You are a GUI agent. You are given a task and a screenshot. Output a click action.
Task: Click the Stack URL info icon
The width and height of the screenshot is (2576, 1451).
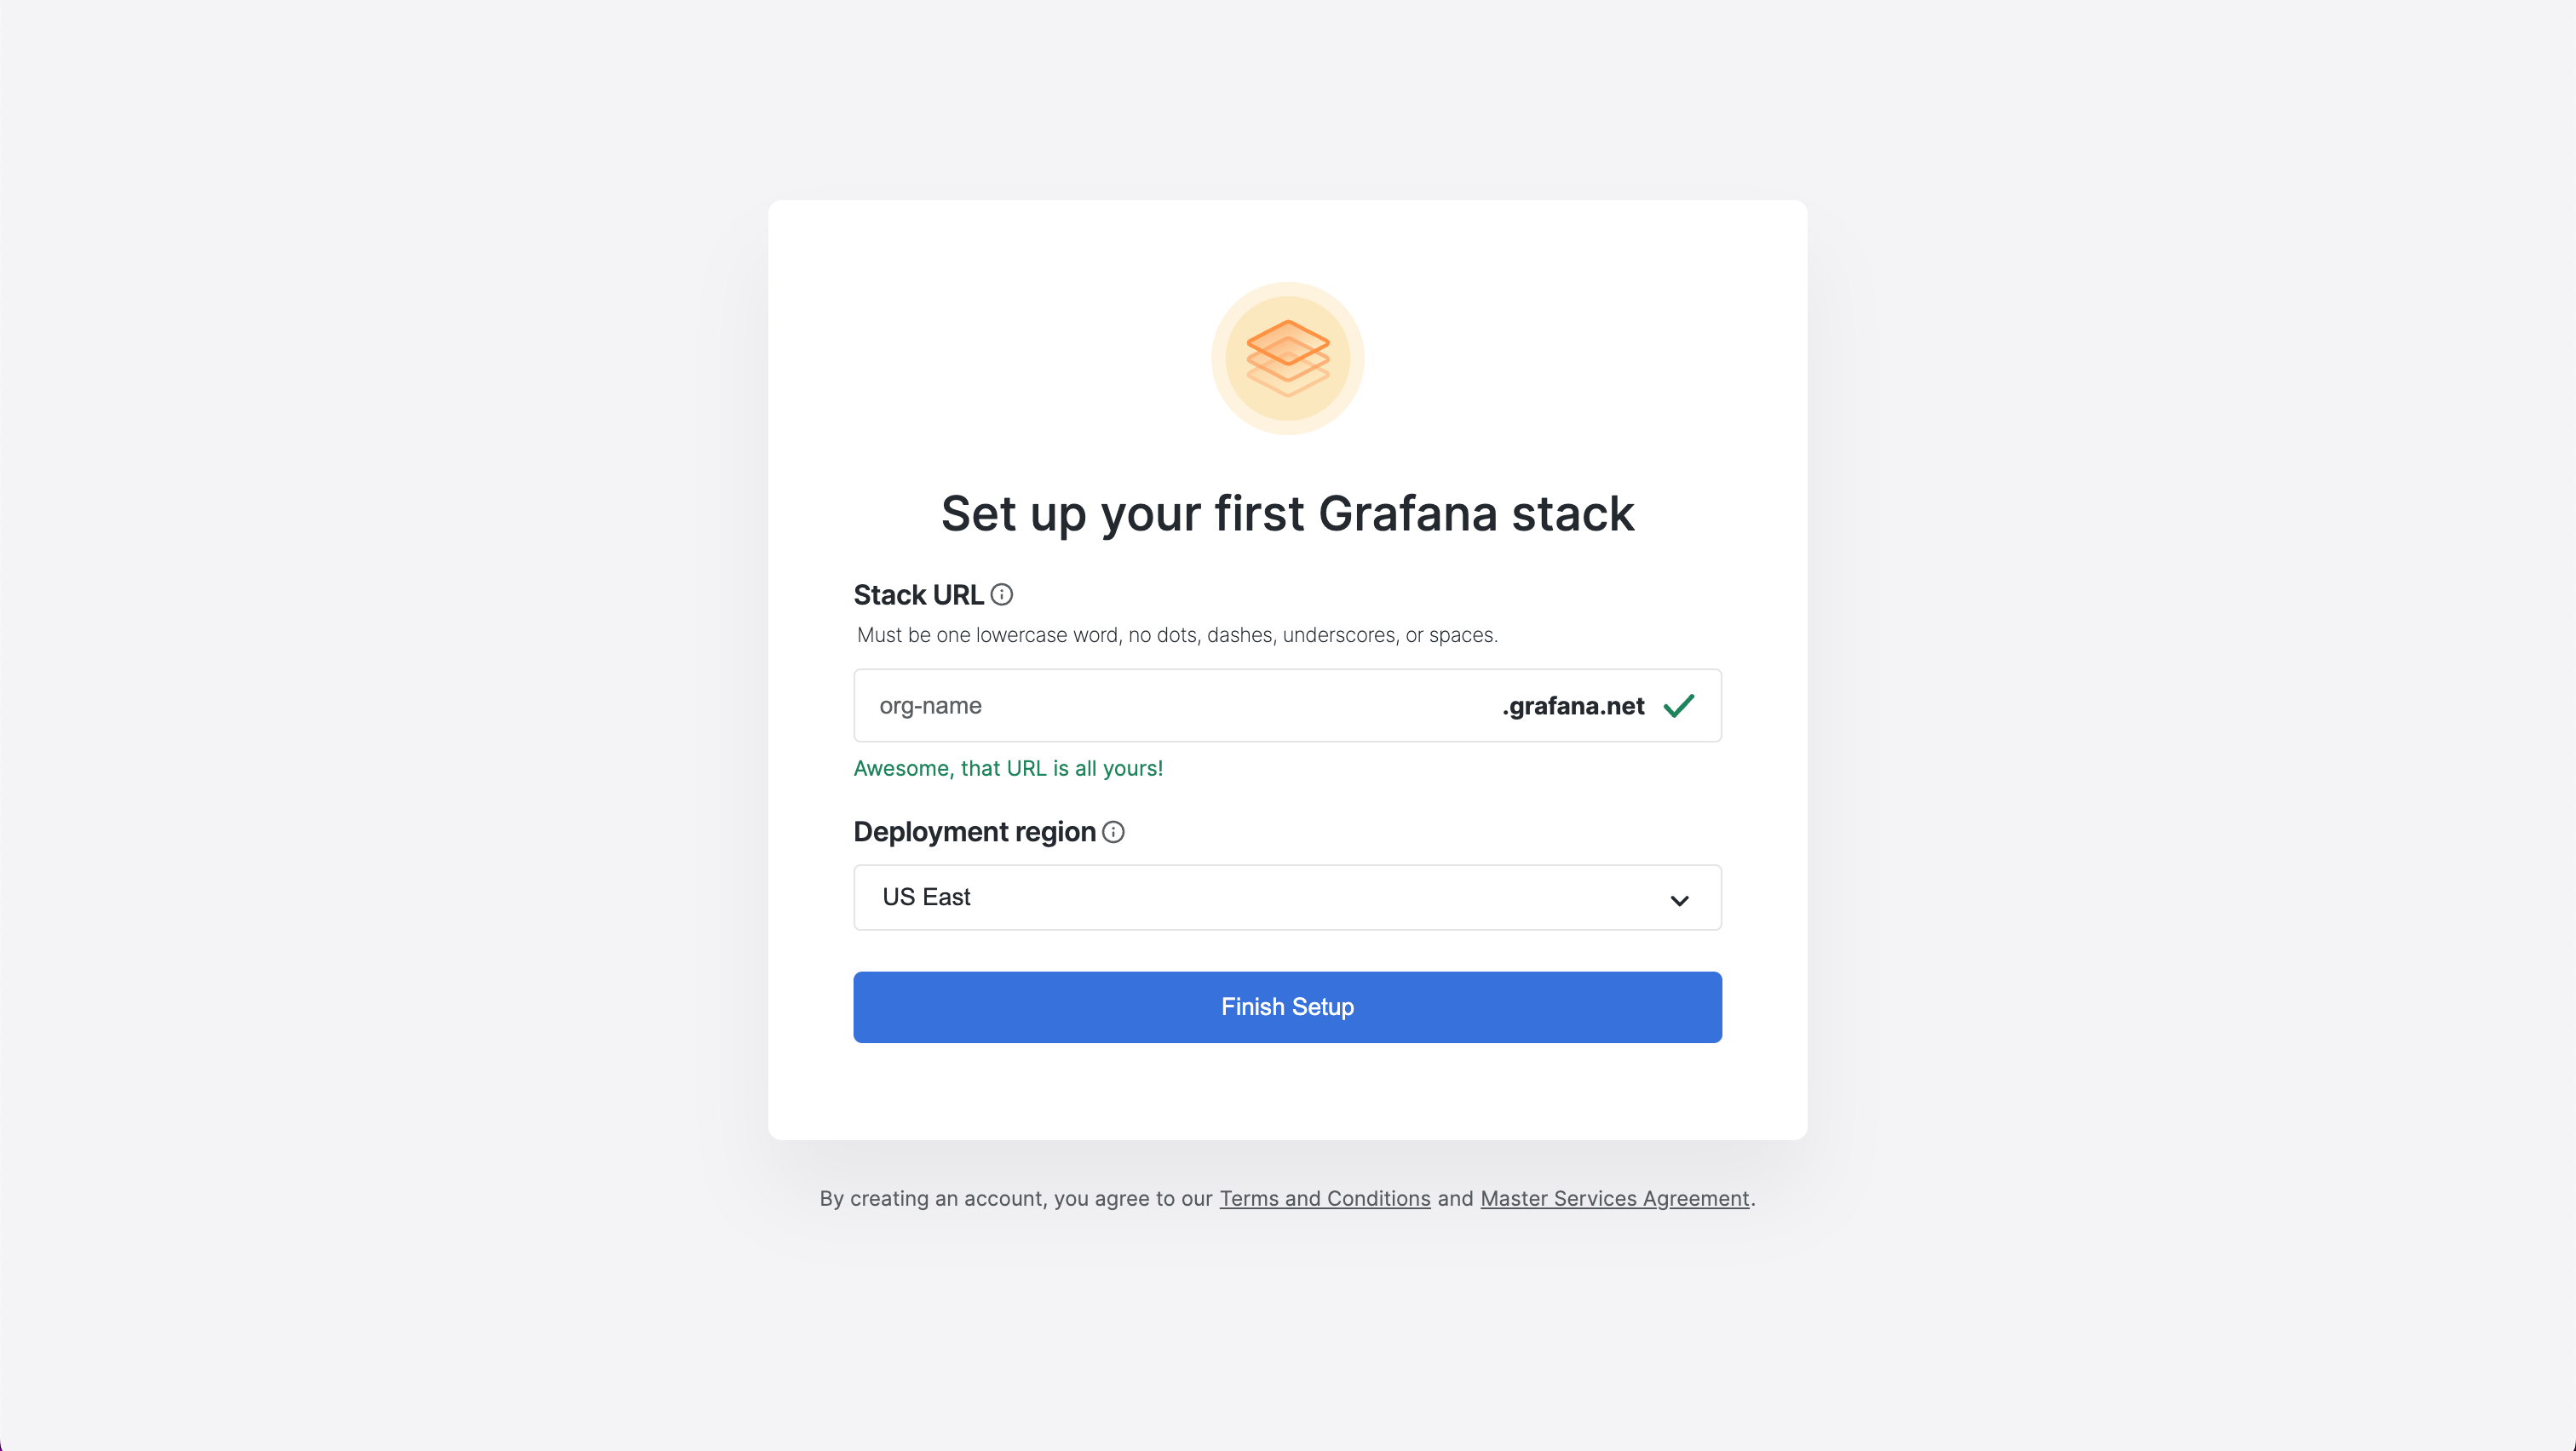(1003, 594)
